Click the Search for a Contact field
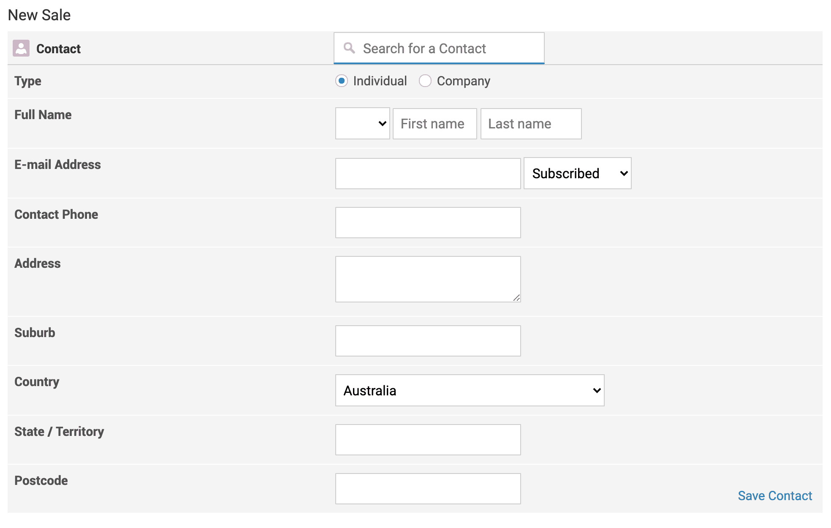The image size is (831, 528). 439,48
